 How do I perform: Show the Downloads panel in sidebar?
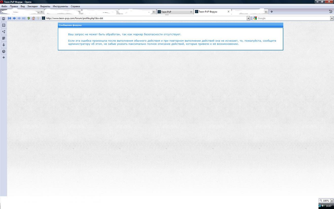pos(4,45)
